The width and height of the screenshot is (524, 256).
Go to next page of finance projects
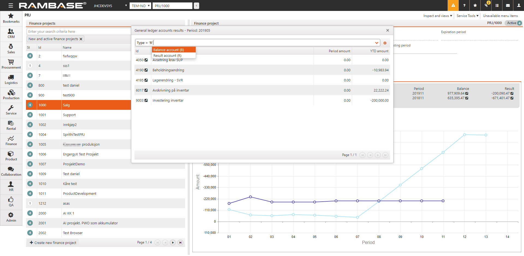coord(173,242)
